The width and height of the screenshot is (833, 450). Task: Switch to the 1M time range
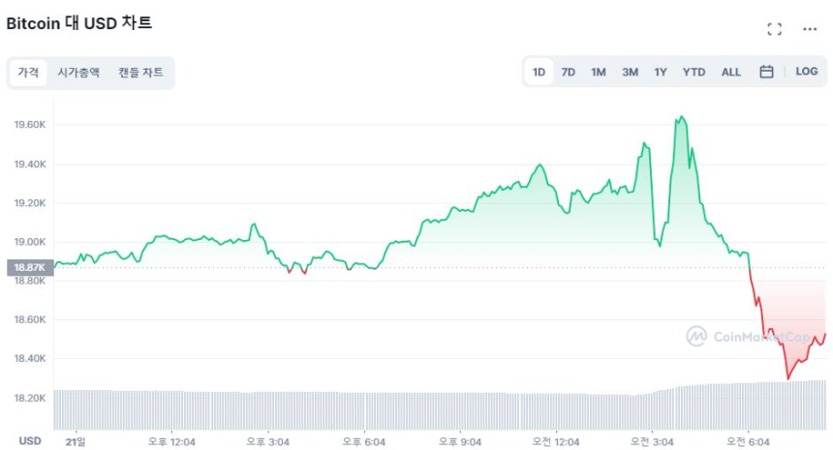click(599, 72)
